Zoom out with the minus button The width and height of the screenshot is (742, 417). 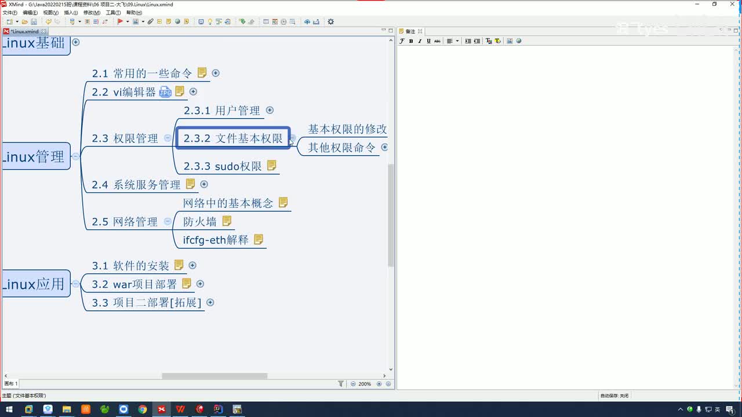tap(353, 383)
